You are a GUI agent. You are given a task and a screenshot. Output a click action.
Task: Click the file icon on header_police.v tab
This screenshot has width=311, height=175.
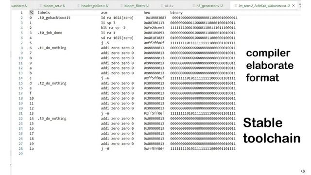pos(79,6)
